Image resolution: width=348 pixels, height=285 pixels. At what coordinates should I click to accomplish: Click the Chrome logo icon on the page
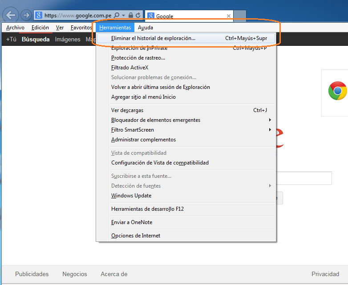(337, 91)
